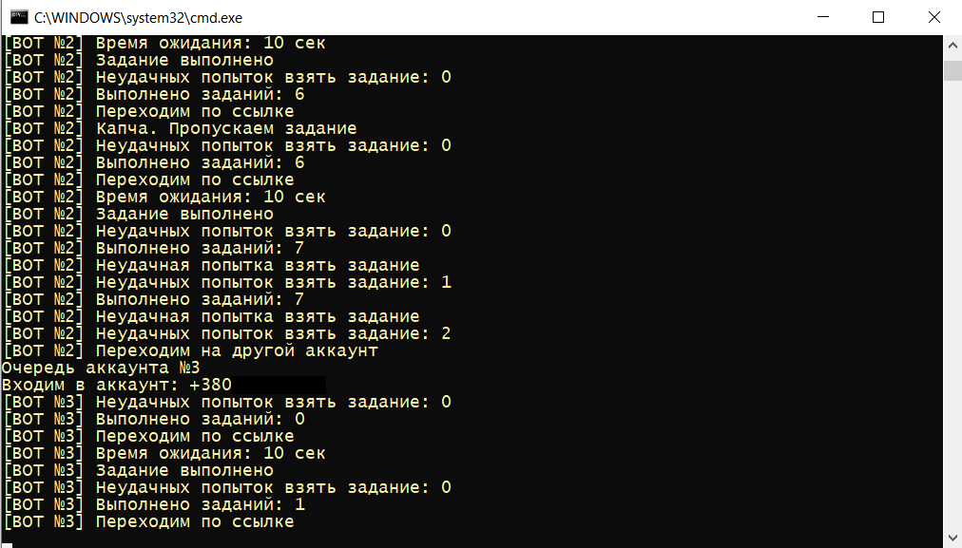Maximize the cmd.exe window
The image size is (962, 548).
coord(878,17)
